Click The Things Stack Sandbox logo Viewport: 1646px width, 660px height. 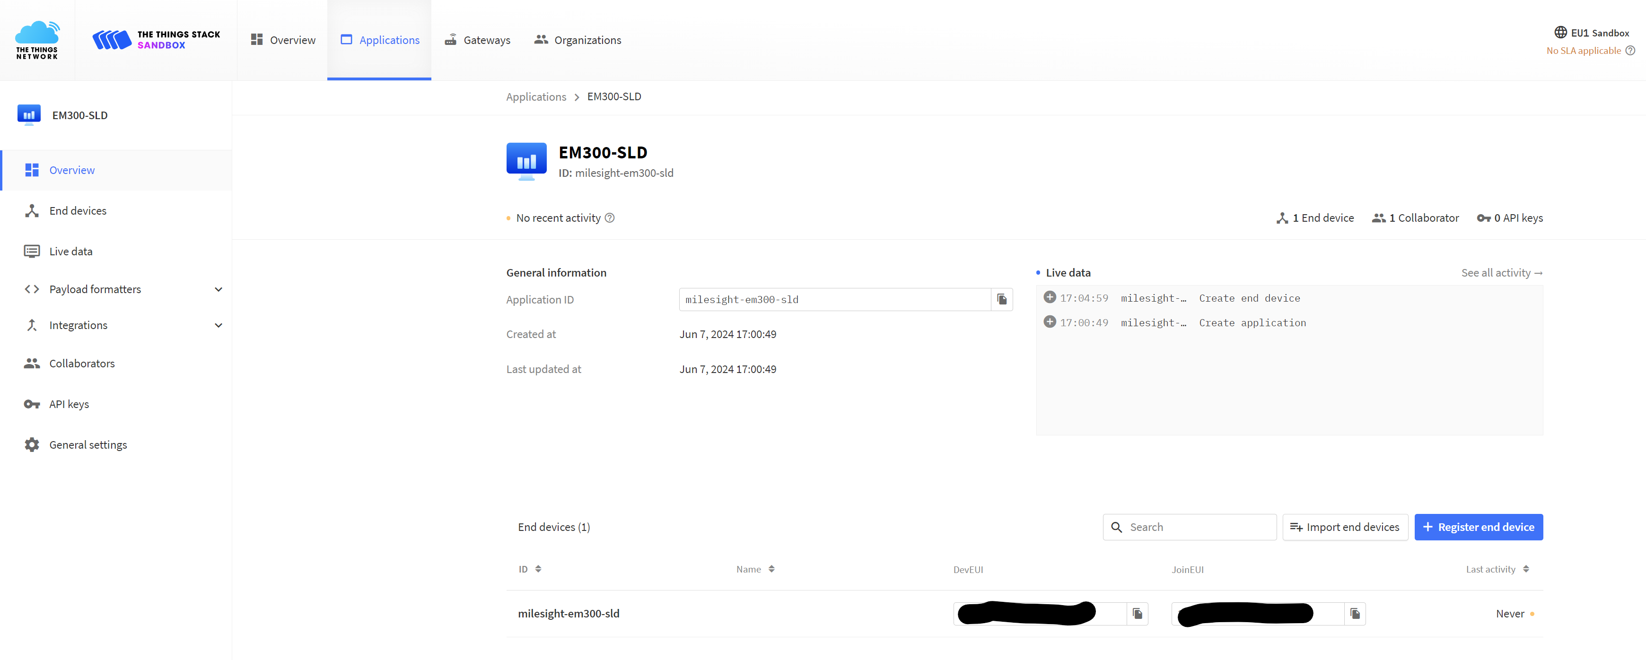(156, 40)
